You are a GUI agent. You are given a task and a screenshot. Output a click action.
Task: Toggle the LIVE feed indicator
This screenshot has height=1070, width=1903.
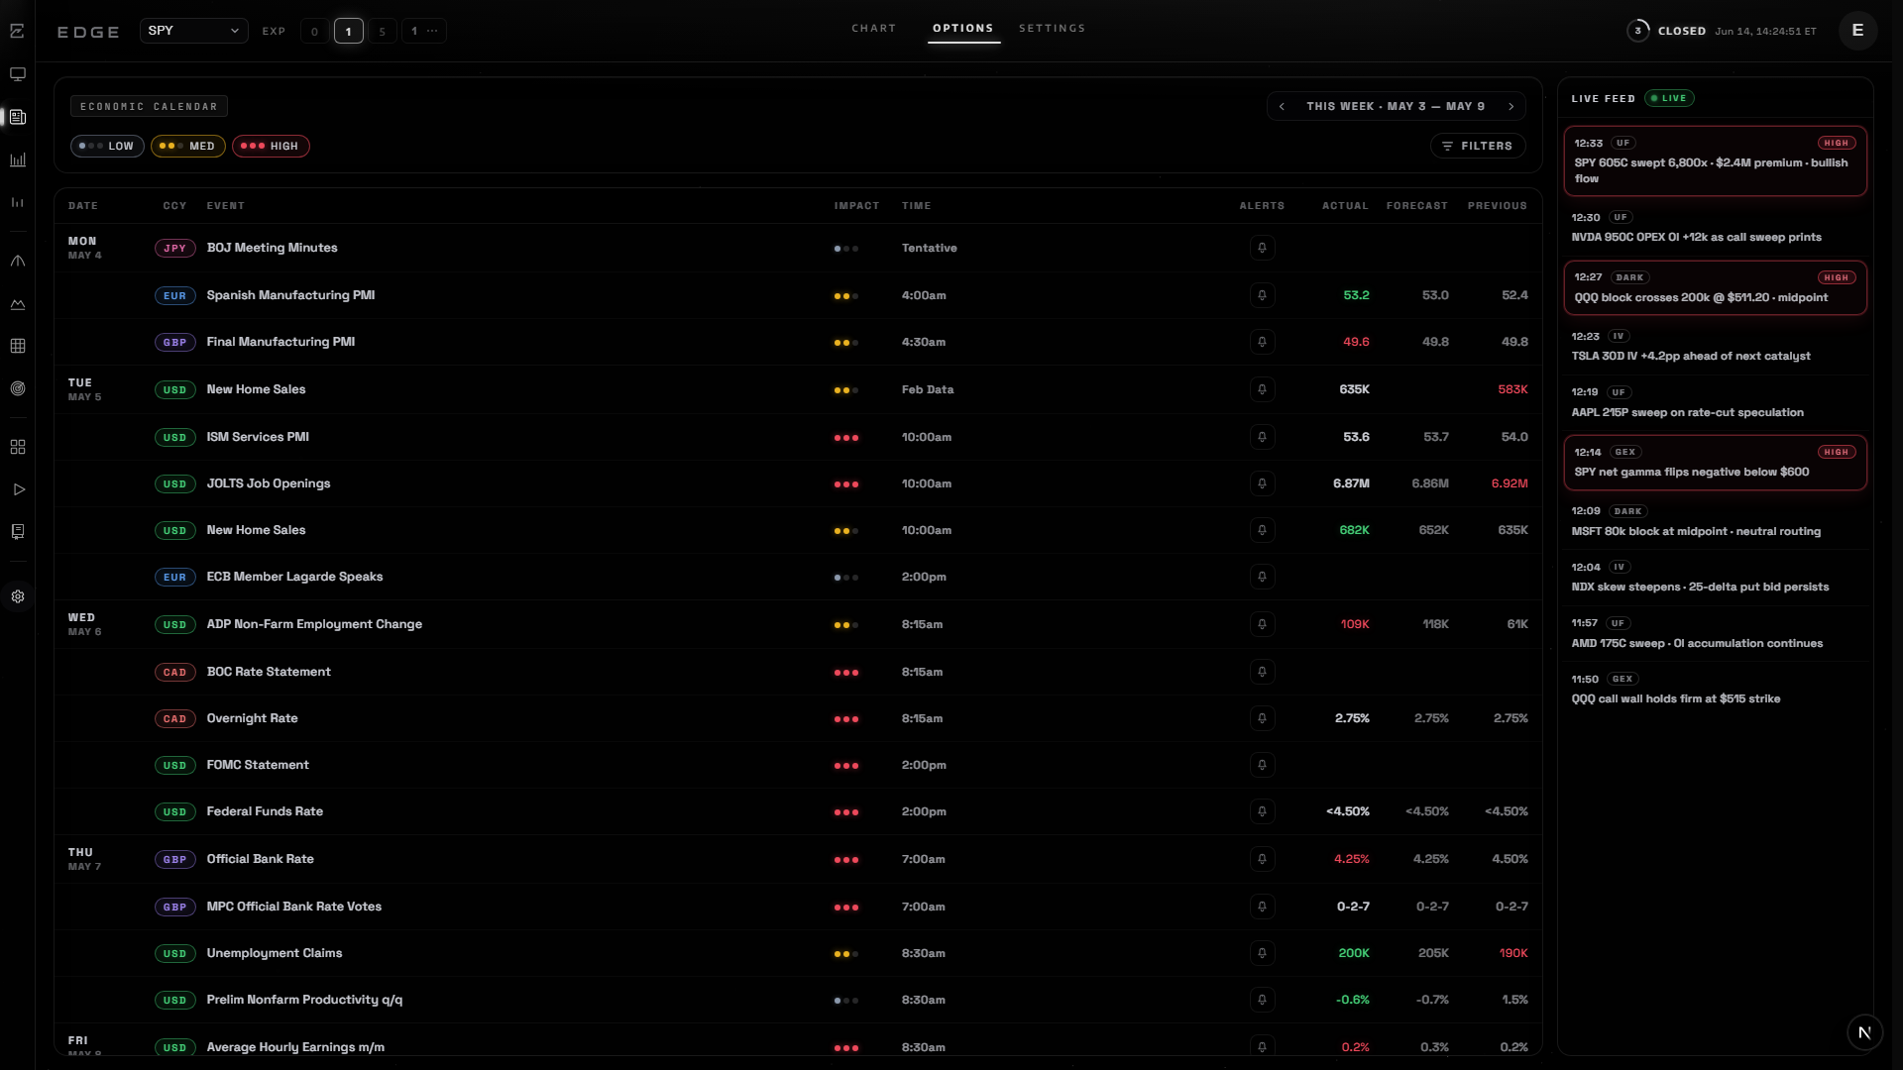1670,98
